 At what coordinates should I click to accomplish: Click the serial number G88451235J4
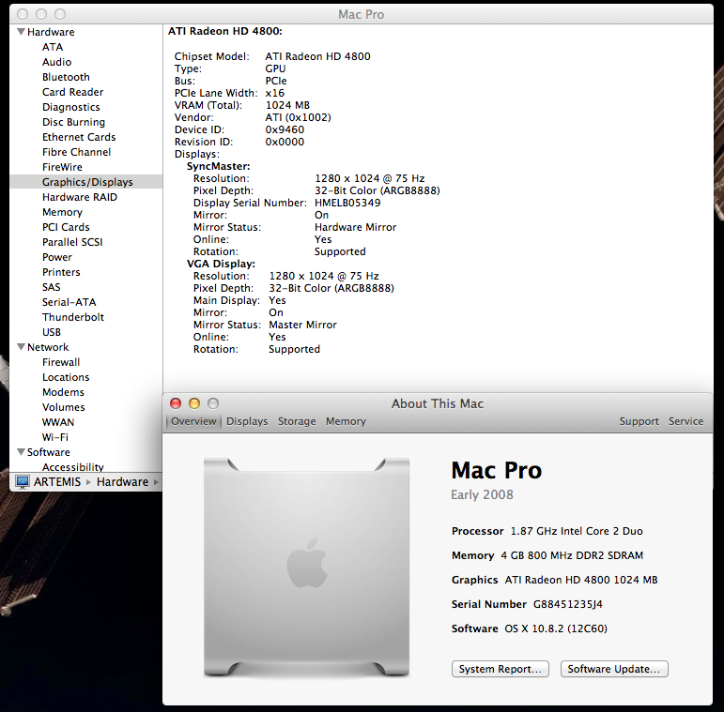click(x=568, y=604)
